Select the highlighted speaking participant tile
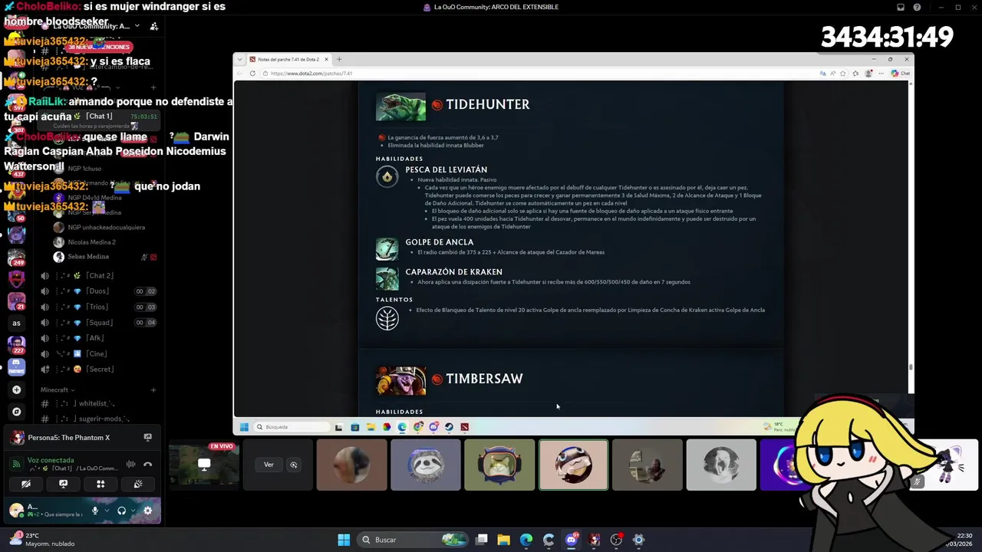The image size is (982, 552). click(573, 465)
